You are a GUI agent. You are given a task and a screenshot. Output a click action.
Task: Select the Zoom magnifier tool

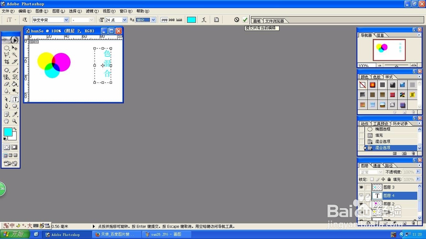[14, 121]
